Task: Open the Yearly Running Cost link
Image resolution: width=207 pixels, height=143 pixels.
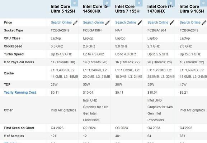Action: point(20,93)
